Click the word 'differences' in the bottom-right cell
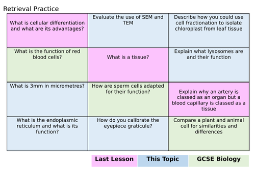This screenshot has width=255, height=191. (x=209, y=132)
